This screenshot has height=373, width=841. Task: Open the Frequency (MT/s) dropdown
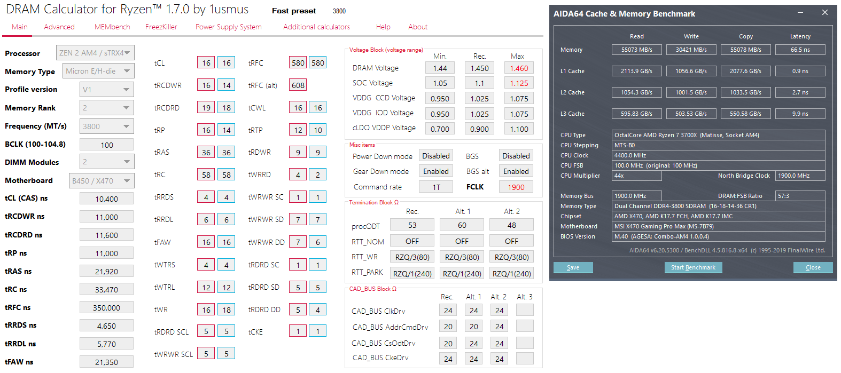[x=106, y=126]
